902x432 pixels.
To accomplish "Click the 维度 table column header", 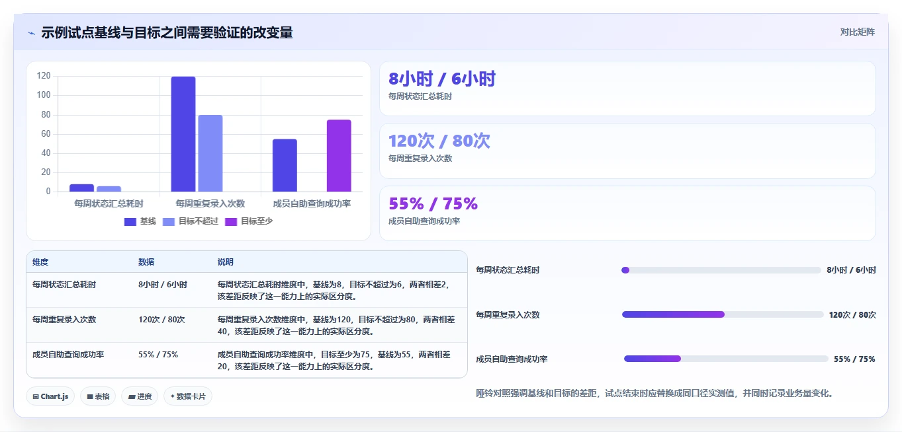I will pyautogui.click(x=40, y=262).
